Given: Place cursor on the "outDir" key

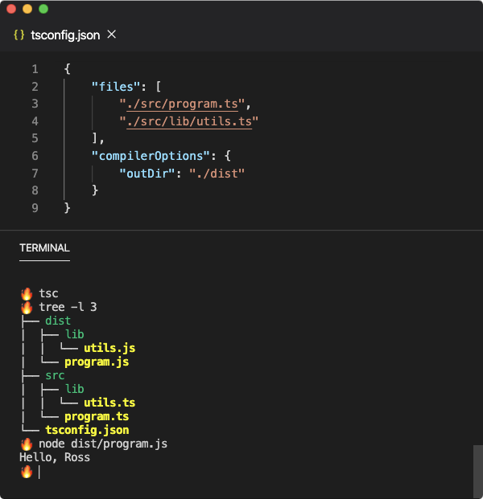Looking at the screenshot, I should pos(148,173).
